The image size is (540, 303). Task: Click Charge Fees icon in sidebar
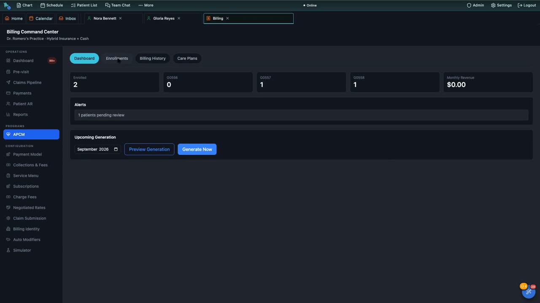[8, 197]
